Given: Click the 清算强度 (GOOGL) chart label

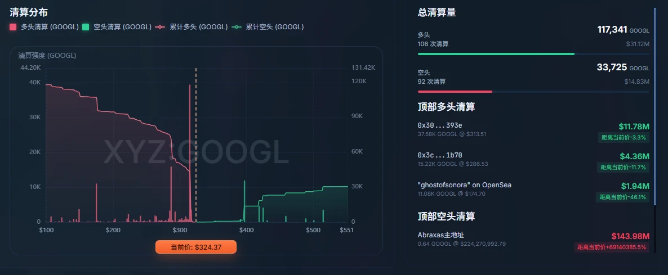Looking at the screenshot, I should coord(47,56).
